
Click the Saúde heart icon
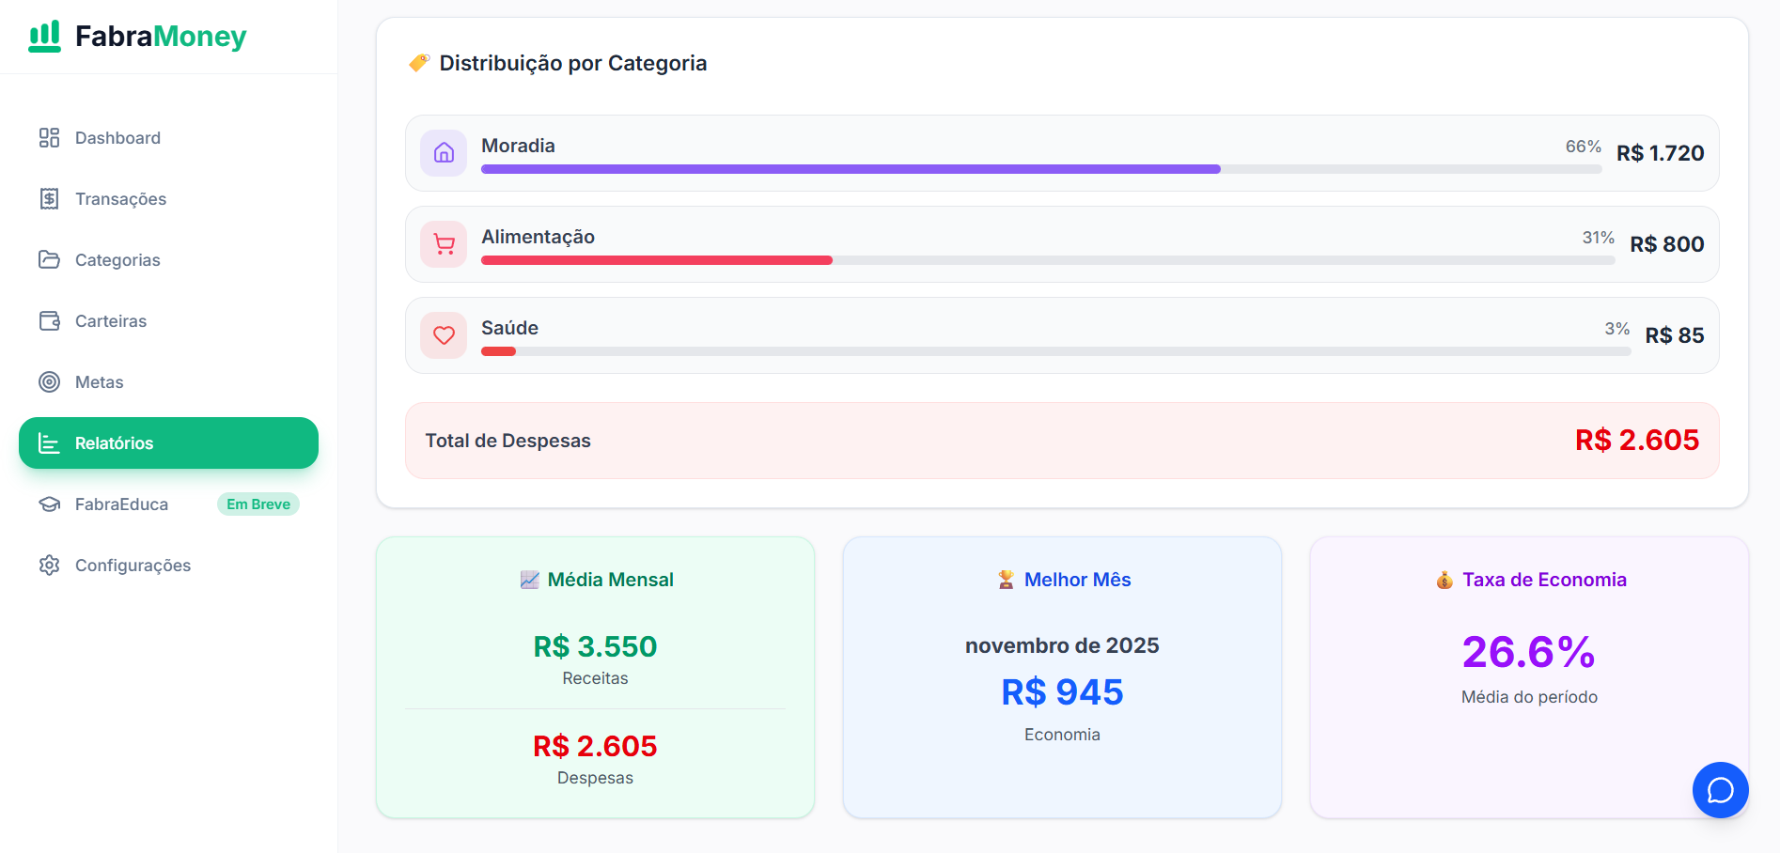coord(444,335)
